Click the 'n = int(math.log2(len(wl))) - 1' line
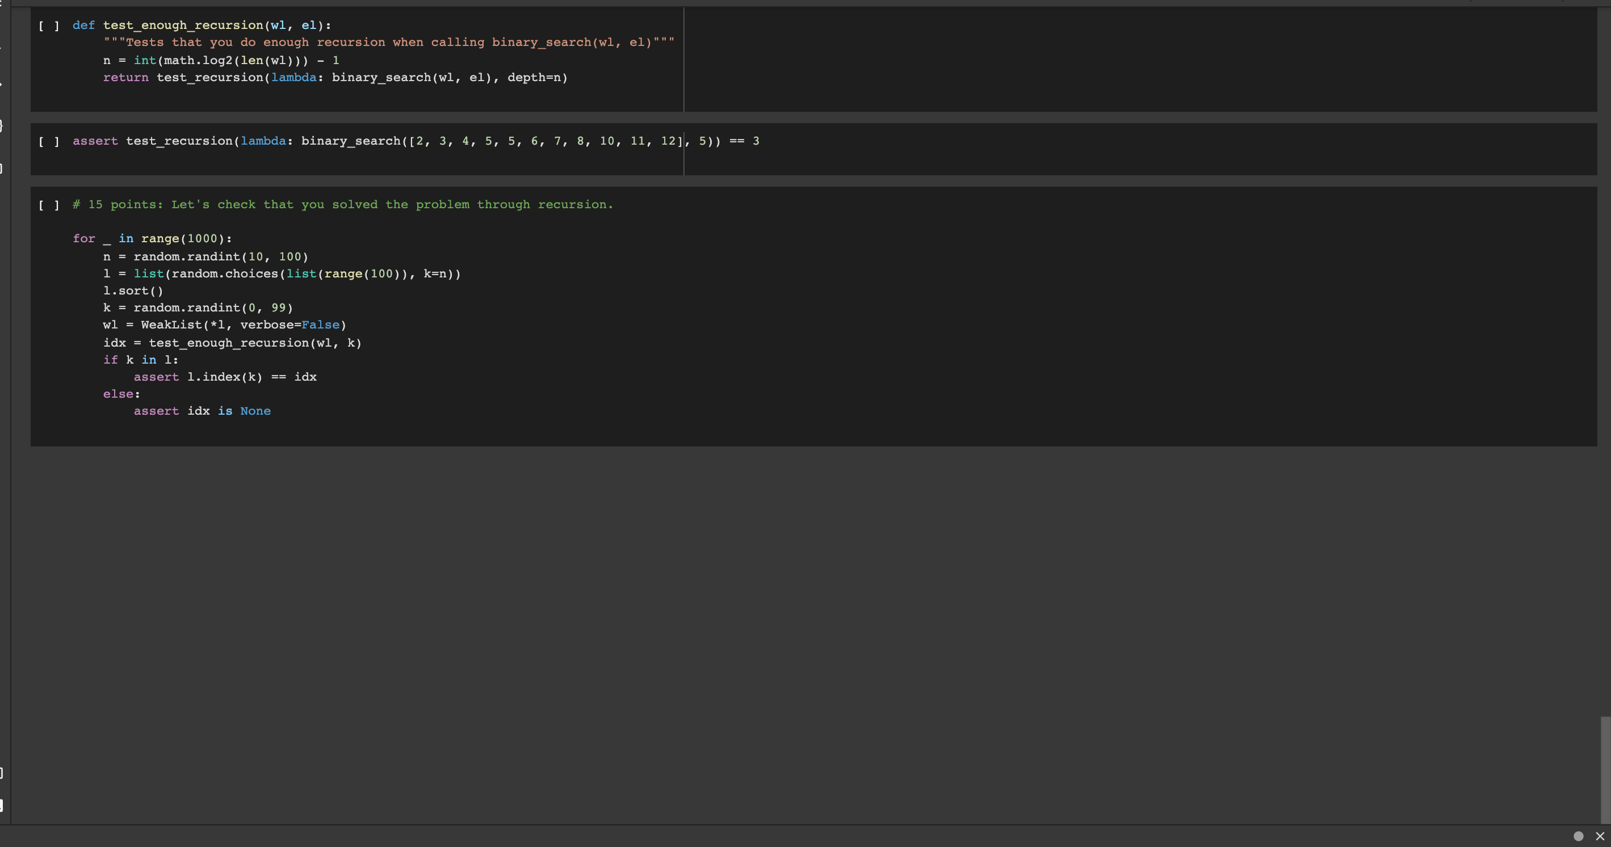 tap(221, 61)
